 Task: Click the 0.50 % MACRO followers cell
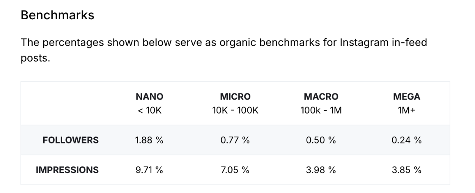pos(321,140)
